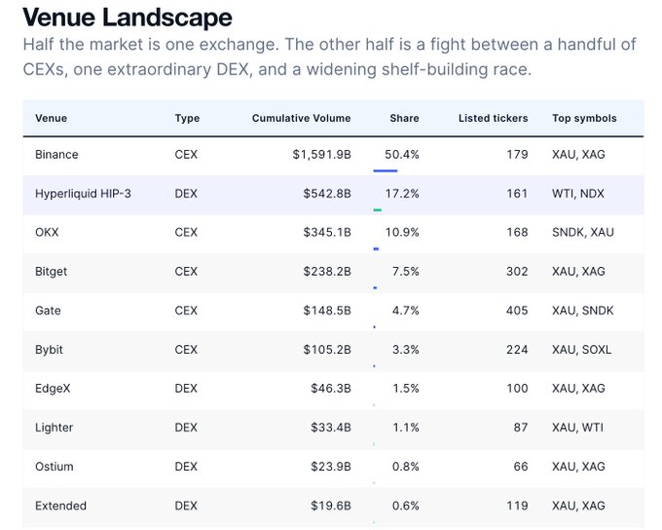The height and width of the screenshot is (530, 662).
Task: Select the EdgeX venue name
Action: (x=53, y=389)
